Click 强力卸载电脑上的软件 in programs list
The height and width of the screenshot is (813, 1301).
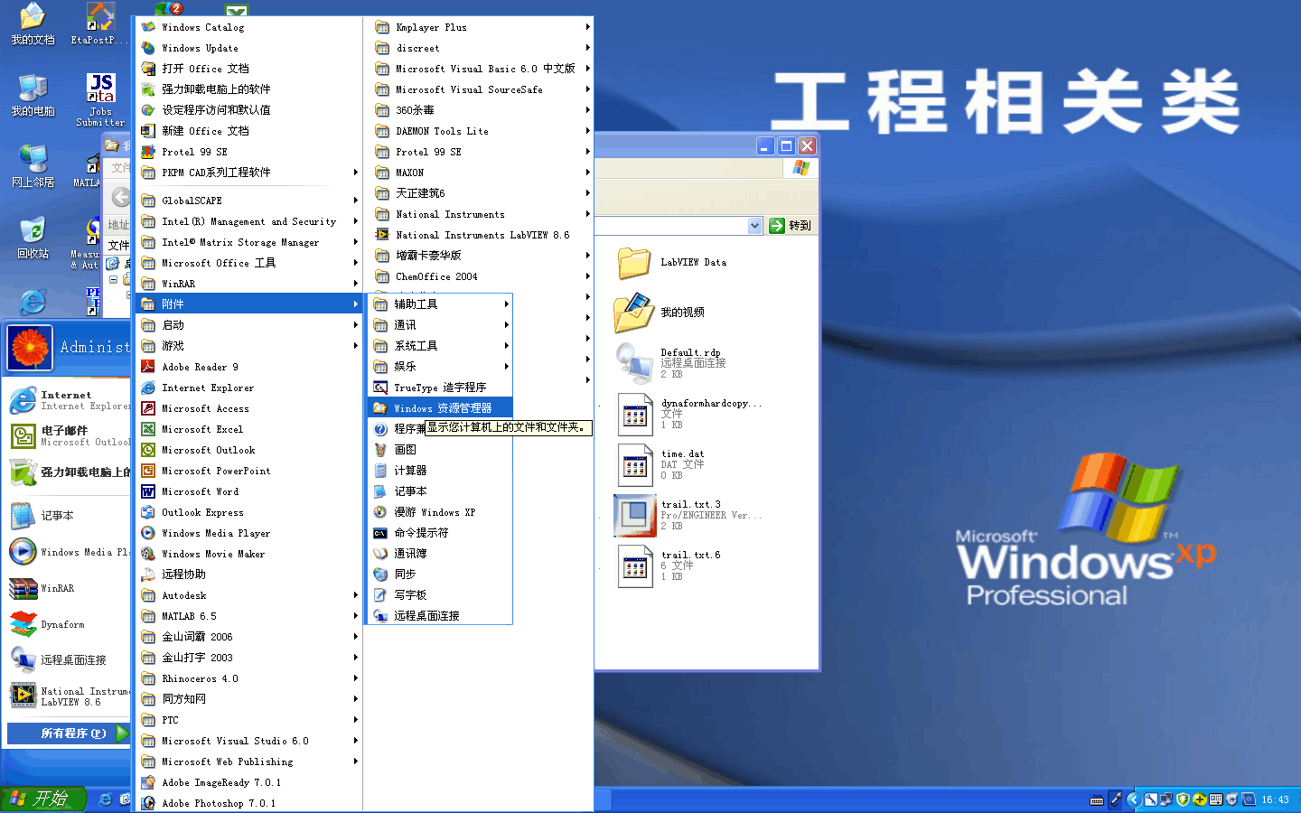click(x=249, y=89)
